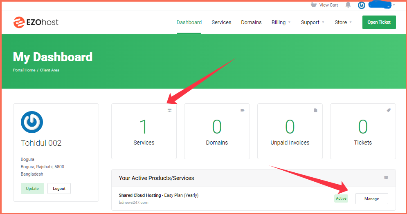Click the Manage button for Shared Cloud Hosting
407x214 pixels.
tap(372, 199)
